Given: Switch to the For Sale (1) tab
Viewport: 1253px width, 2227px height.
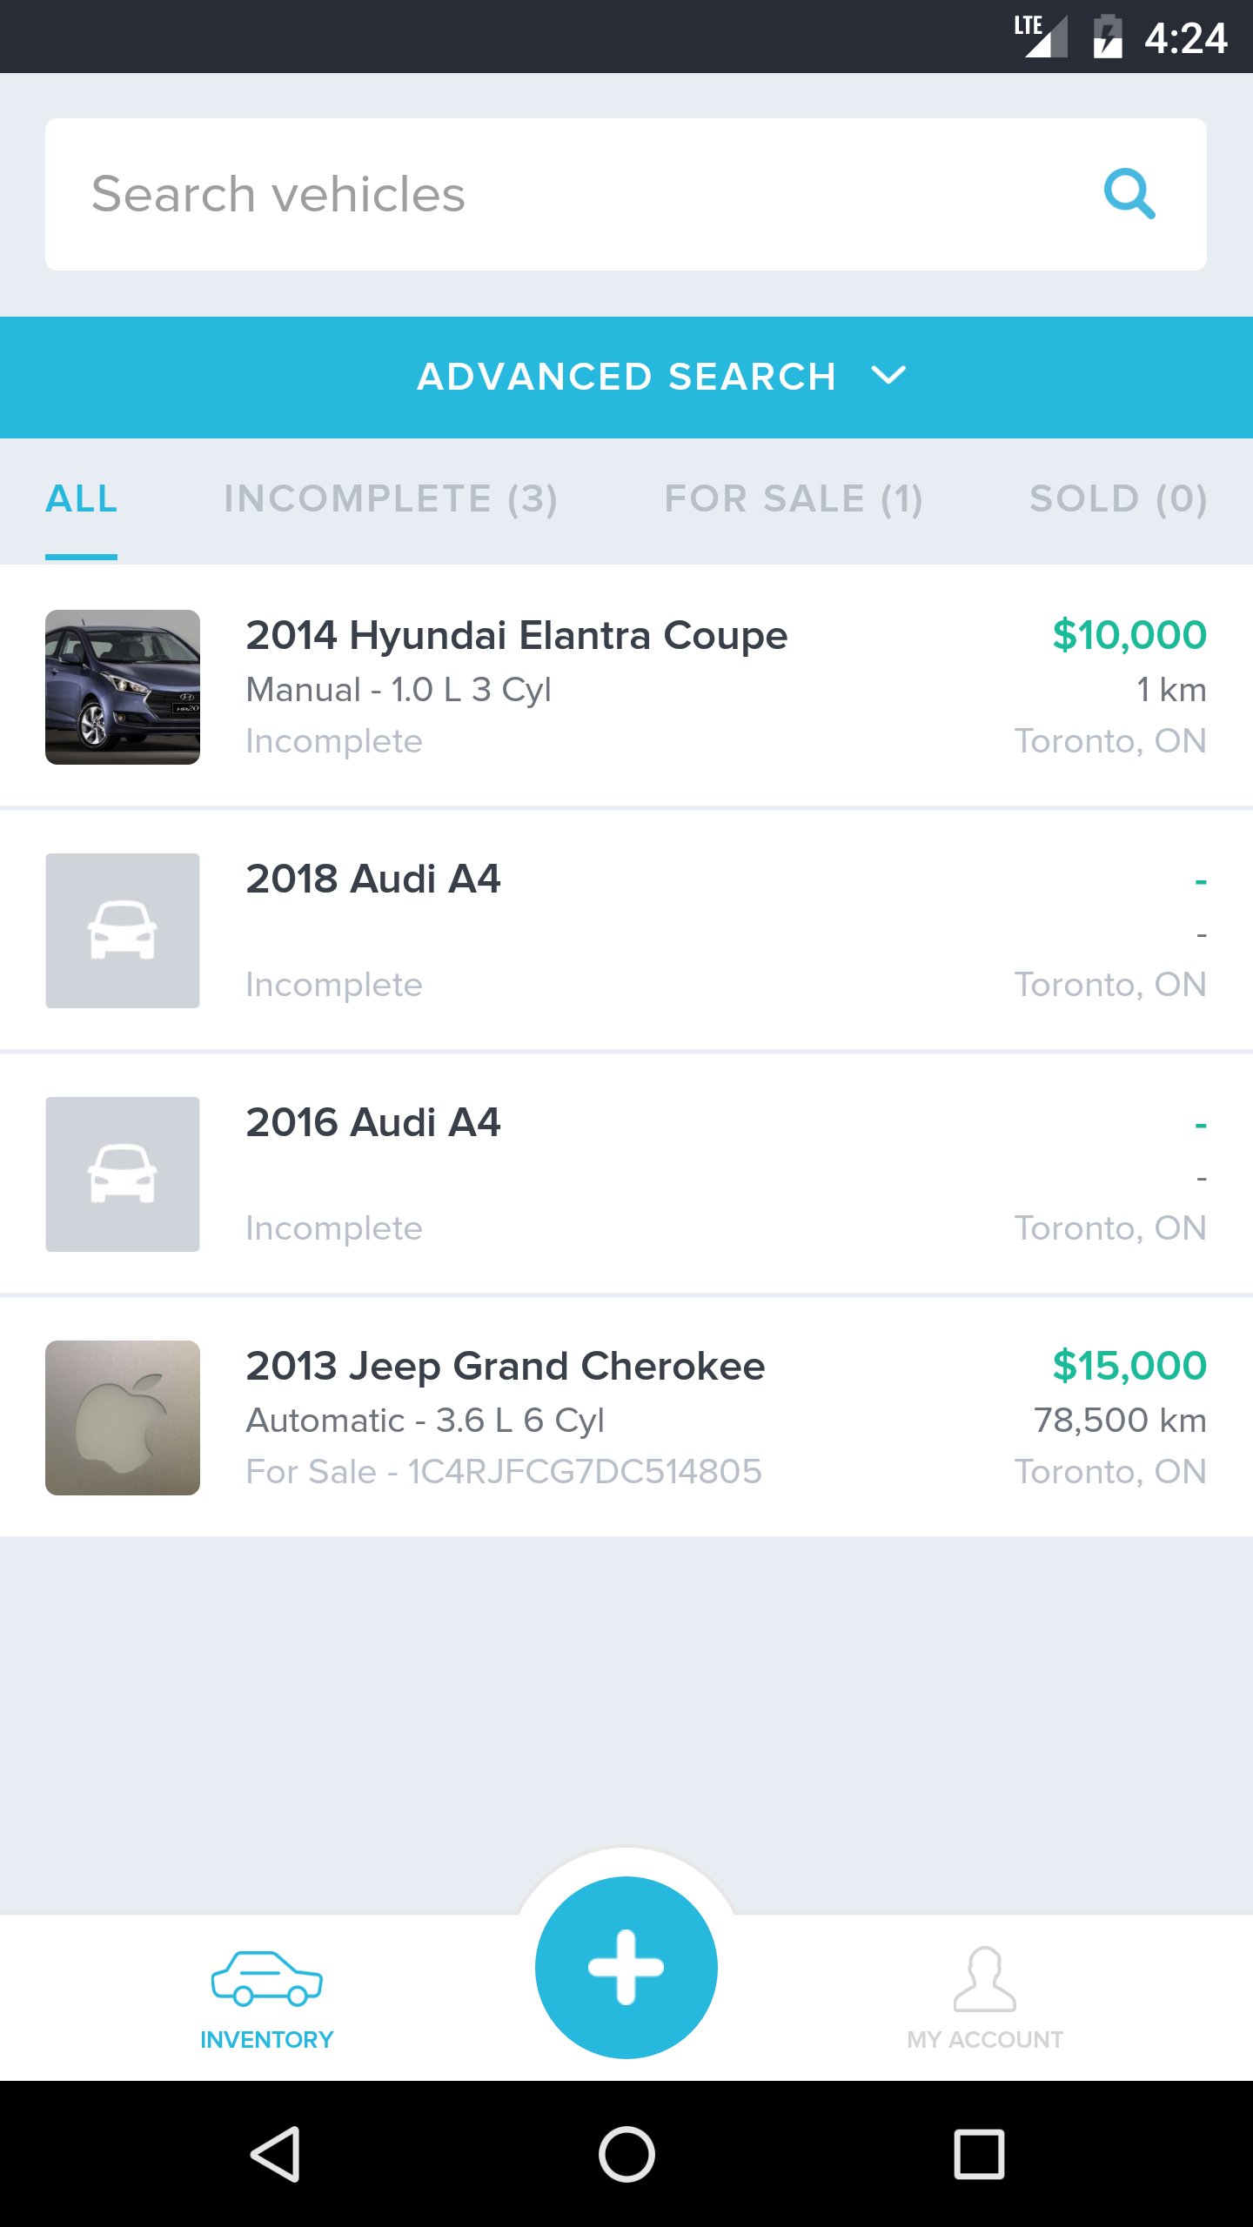Looking at the screenshot, I should point(793,499).
